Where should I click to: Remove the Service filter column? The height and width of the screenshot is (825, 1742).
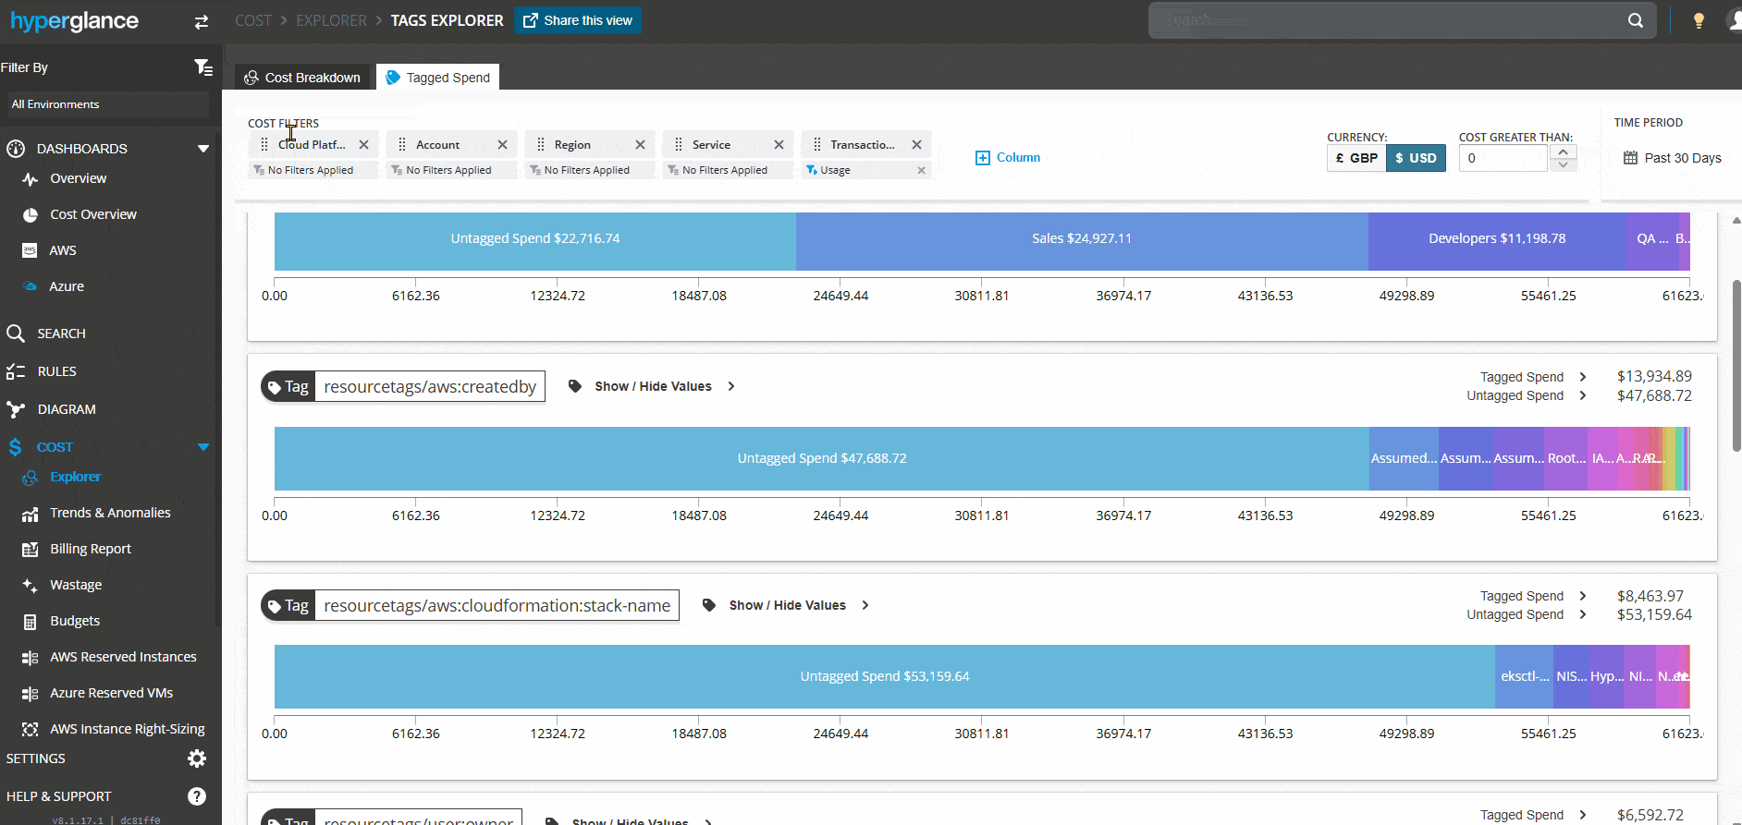tap(779, 145)
